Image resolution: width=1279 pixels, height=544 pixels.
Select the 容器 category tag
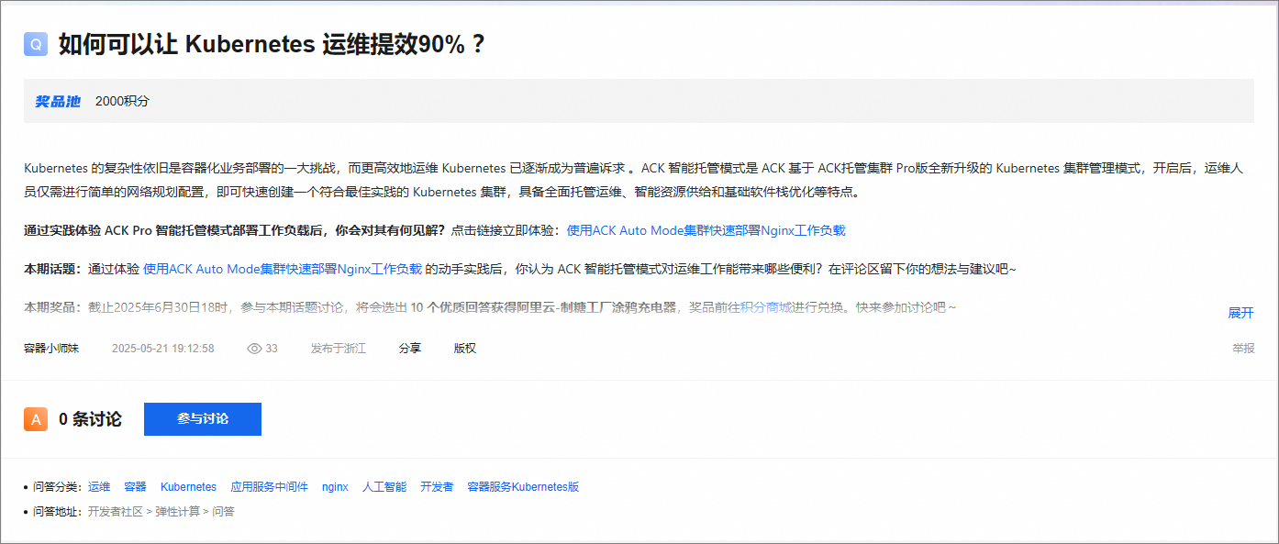(x=136, y=487)
